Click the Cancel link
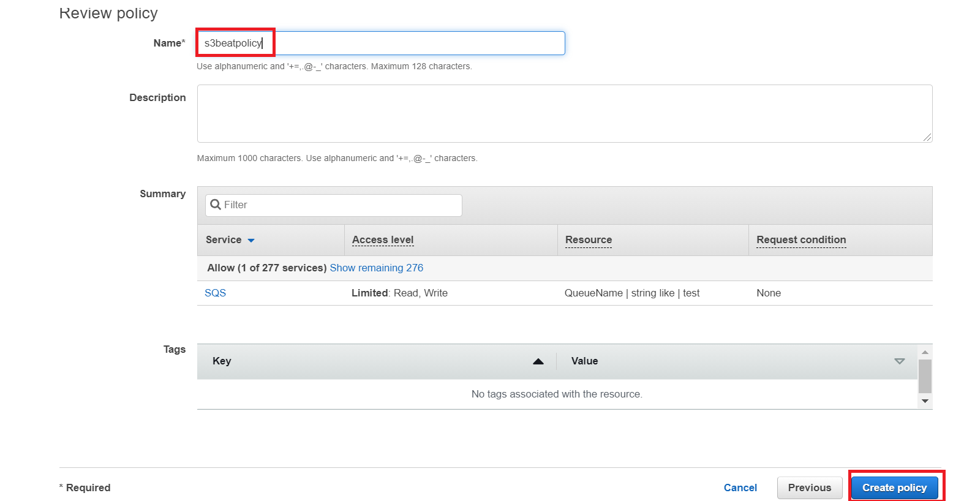The height and width of the screenshot is (501, 964). point(740,488)
